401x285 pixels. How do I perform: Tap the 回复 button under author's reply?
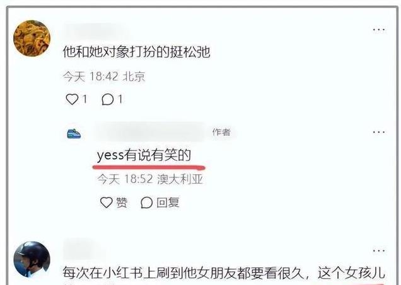pyautogui.click(x=168, y=203)
